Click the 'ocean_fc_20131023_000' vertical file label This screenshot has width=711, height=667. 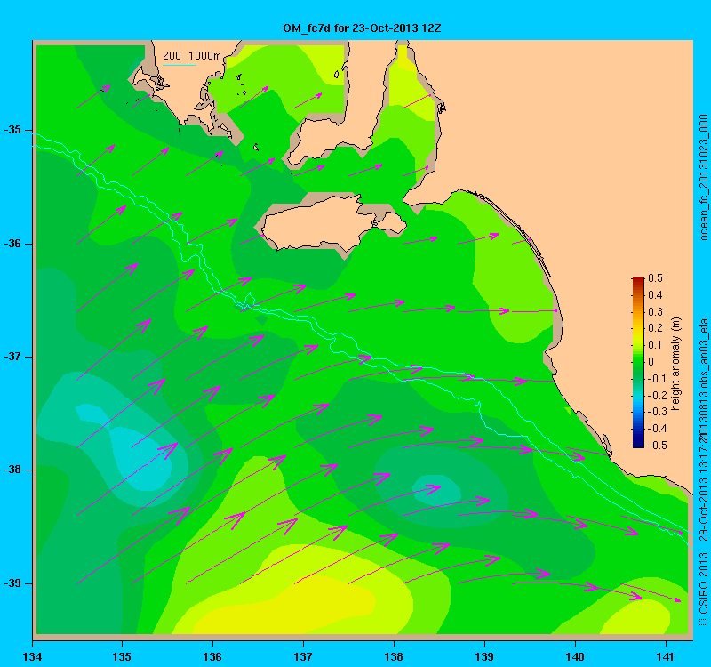[703, 177]
